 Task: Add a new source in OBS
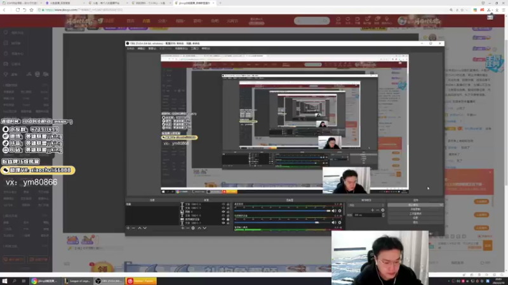click(183, 228)
